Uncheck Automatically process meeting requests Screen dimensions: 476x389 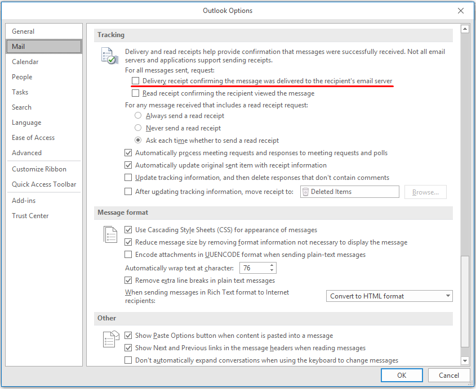pos(128,153)
